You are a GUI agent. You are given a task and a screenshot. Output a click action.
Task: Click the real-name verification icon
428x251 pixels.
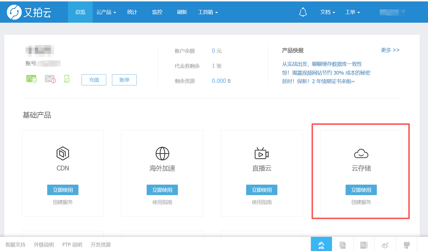click(31, 79)
